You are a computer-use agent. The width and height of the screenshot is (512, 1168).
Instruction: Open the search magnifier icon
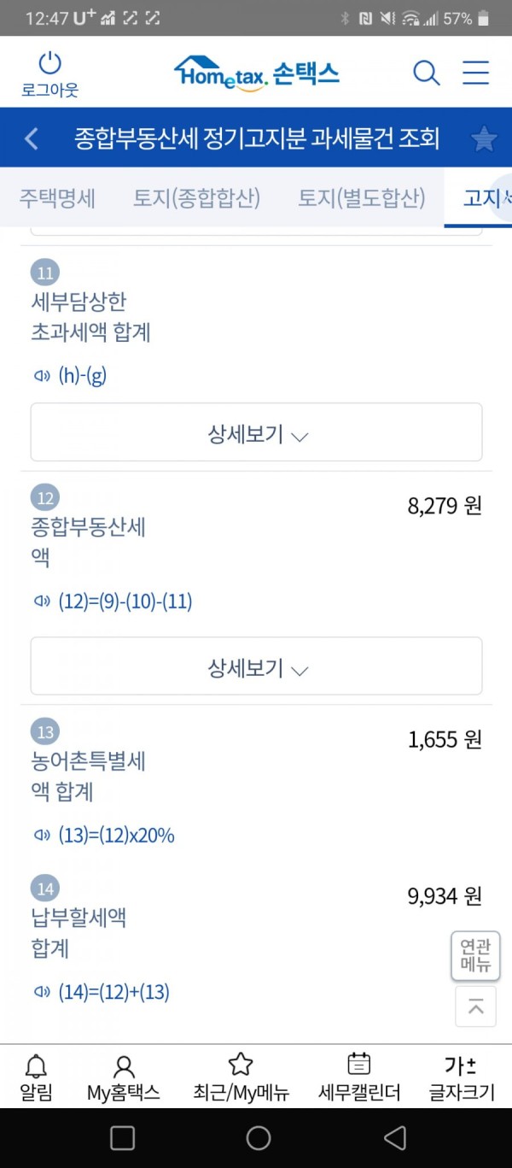(x=426, y=73)
